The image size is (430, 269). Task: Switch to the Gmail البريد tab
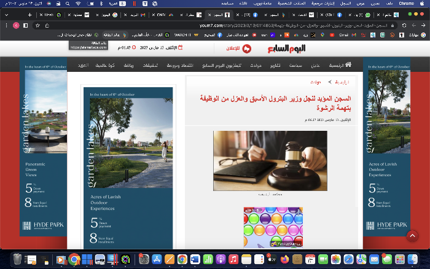(x=135, y=15)
